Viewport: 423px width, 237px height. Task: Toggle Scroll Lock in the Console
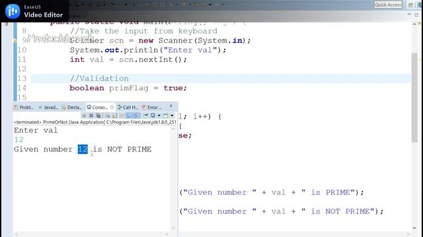coord(114,116)
